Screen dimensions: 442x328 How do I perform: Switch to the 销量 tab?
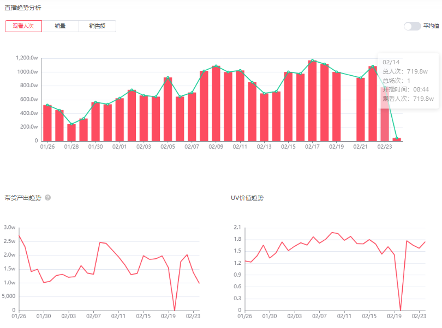60,26
